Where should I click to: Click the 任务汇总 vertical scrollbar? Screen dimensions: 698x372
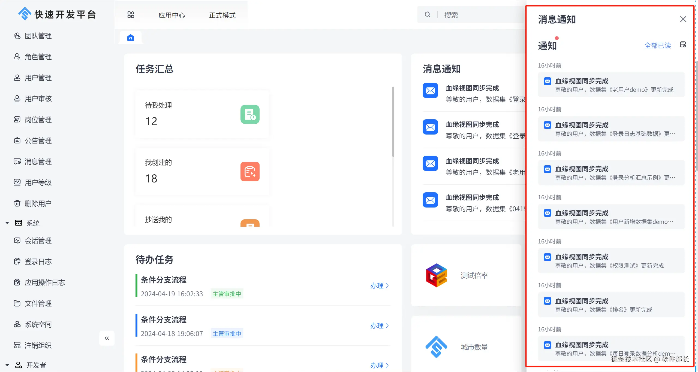(x=393, y=122)
